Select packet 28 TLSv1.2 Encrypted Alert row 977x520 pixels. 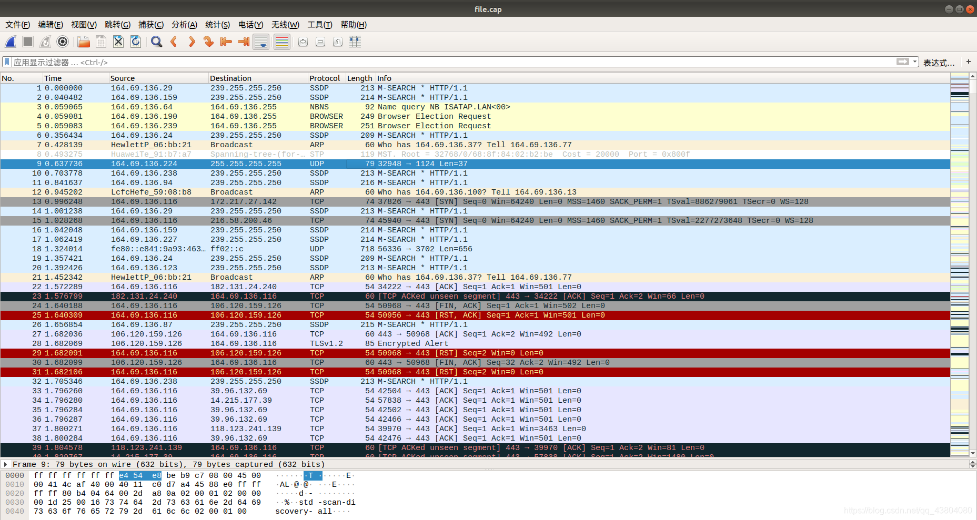click(475, 343)
